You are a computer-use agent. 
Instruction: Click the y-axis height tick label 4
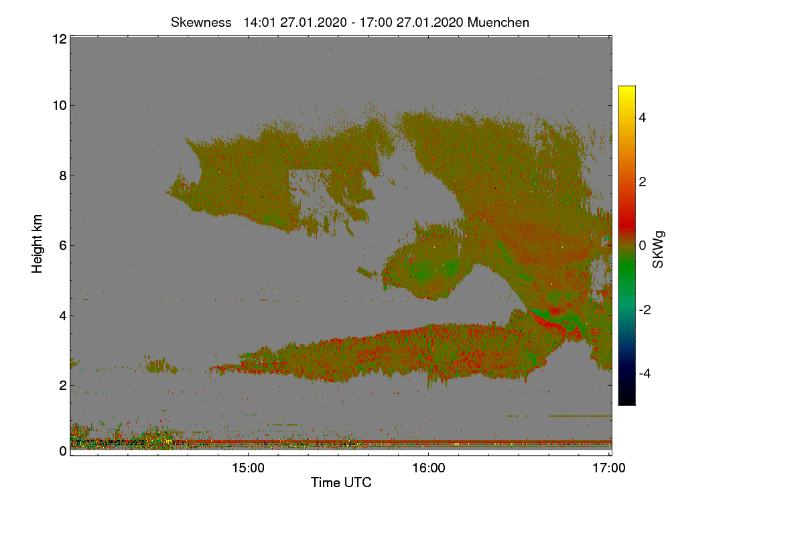click(x=62, y=316)
